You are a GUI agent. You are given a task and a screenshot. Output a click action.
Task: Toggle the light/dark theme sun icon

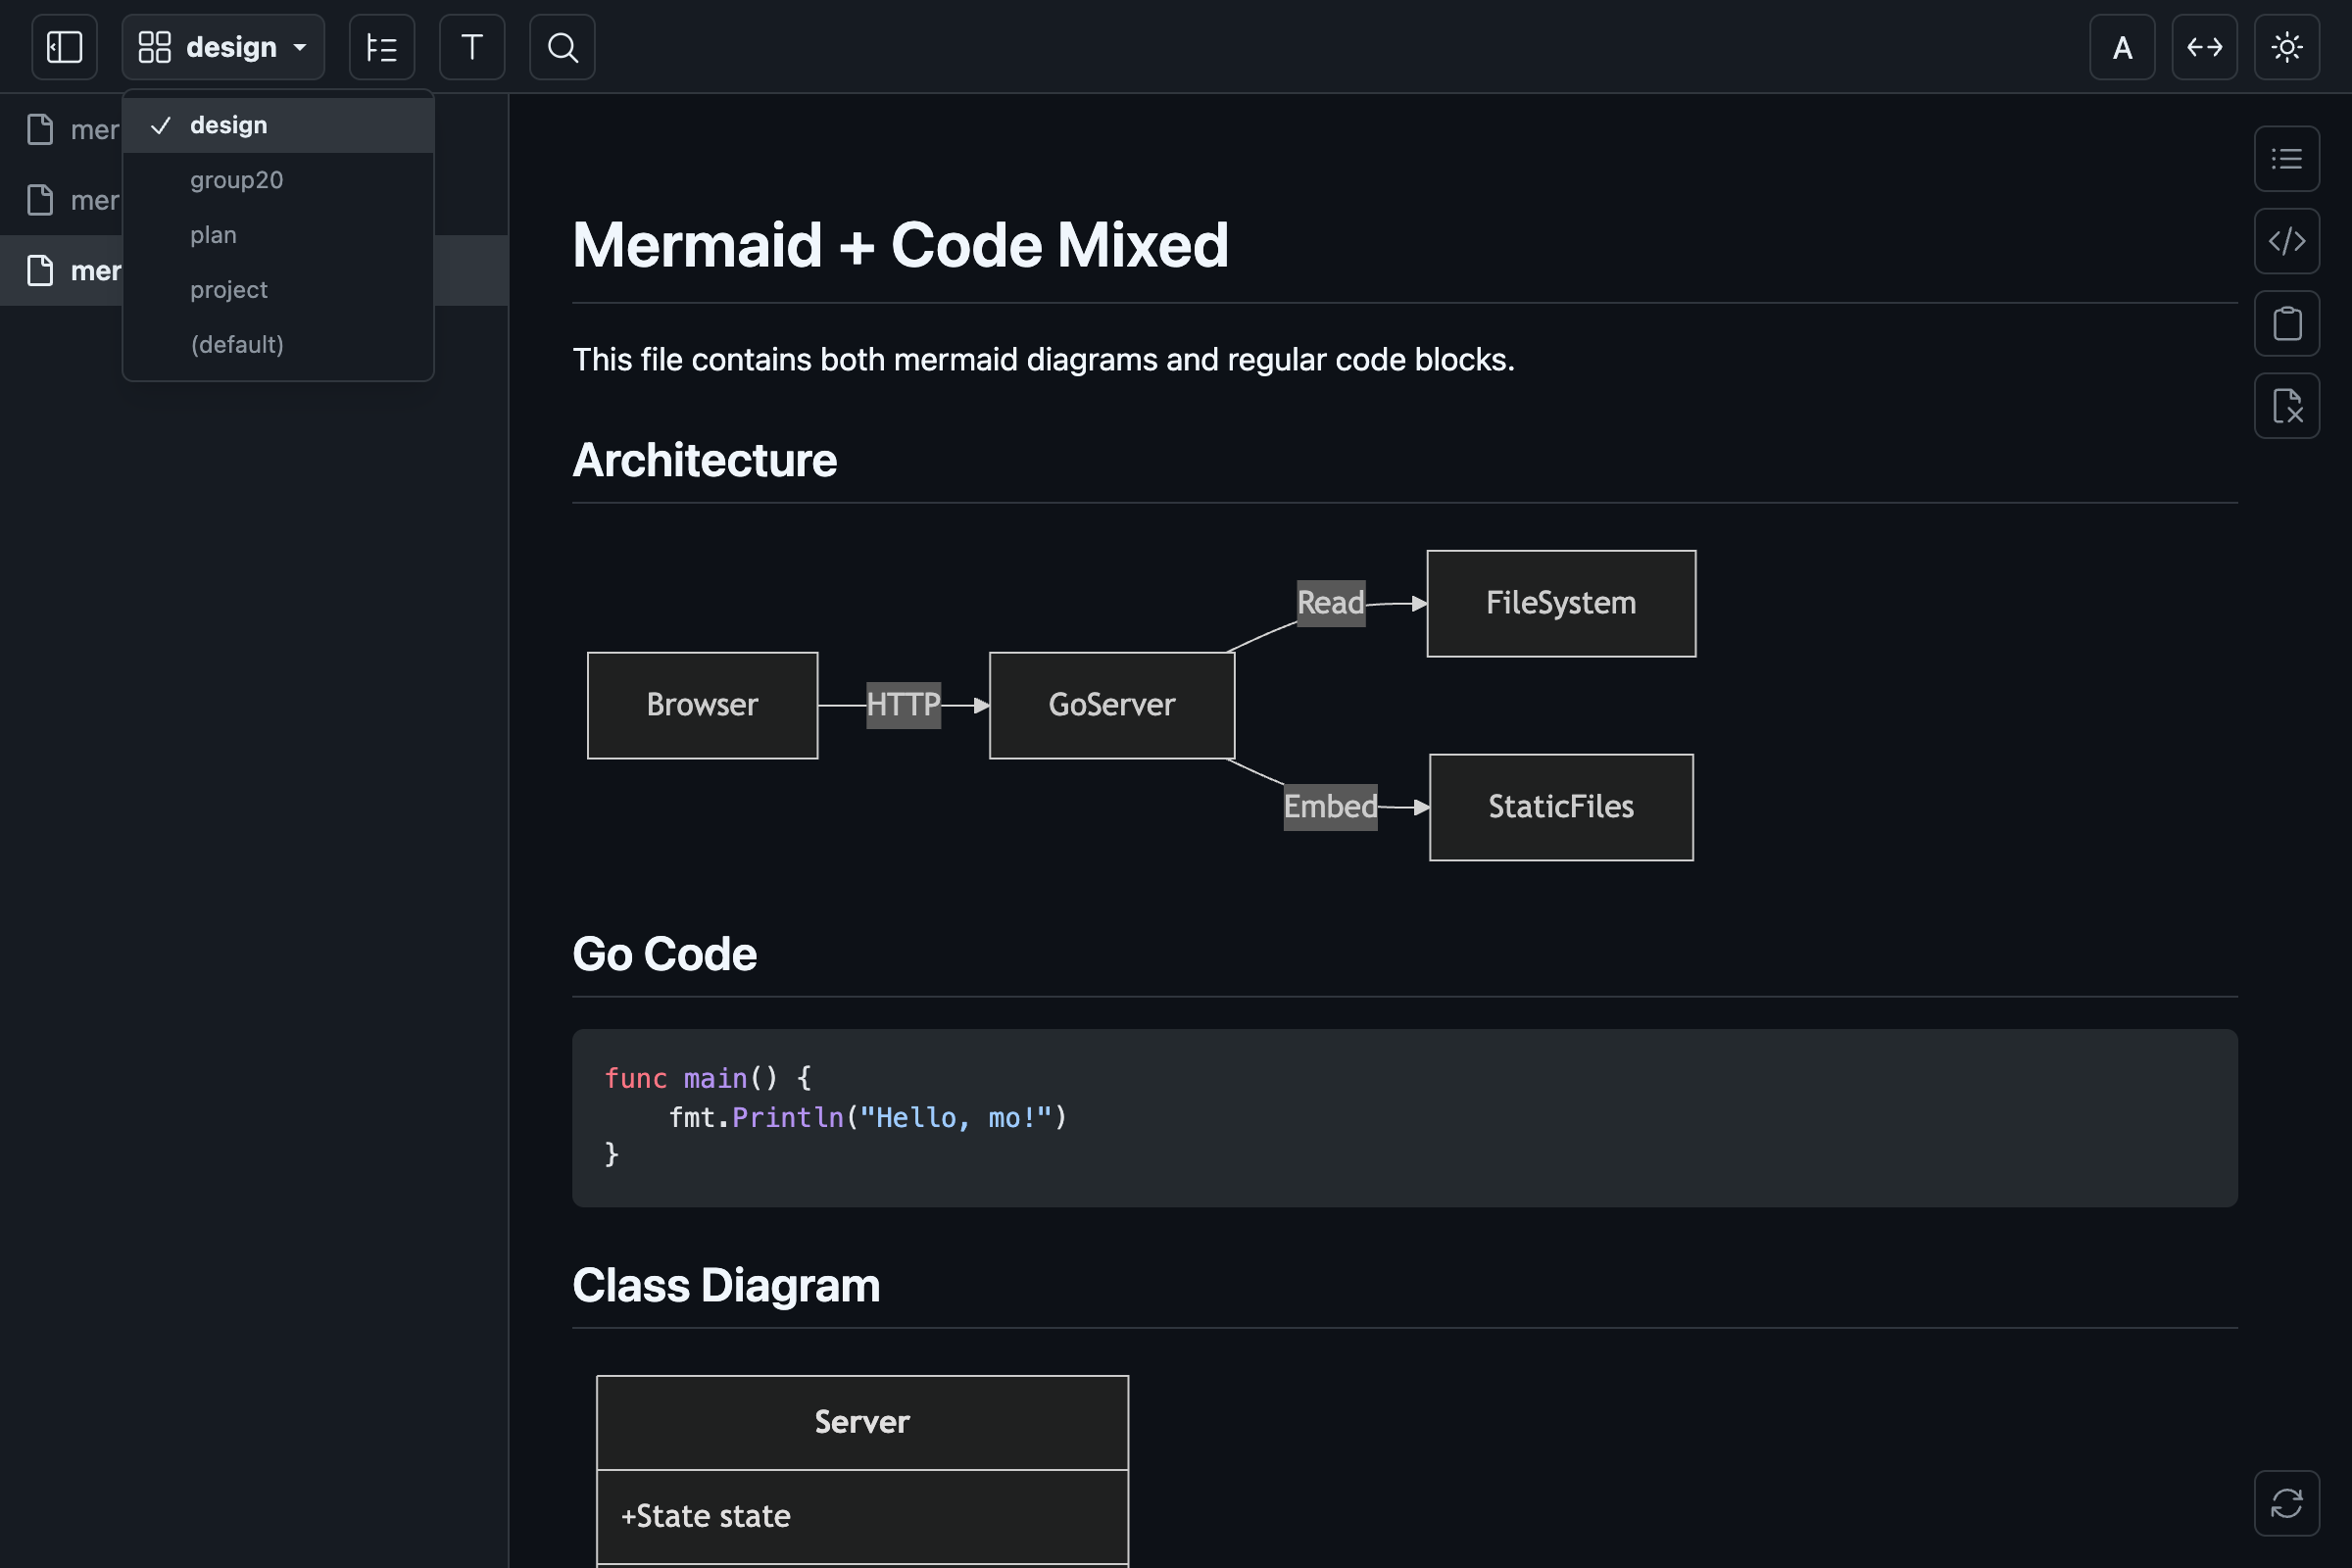coord(2286,47)
